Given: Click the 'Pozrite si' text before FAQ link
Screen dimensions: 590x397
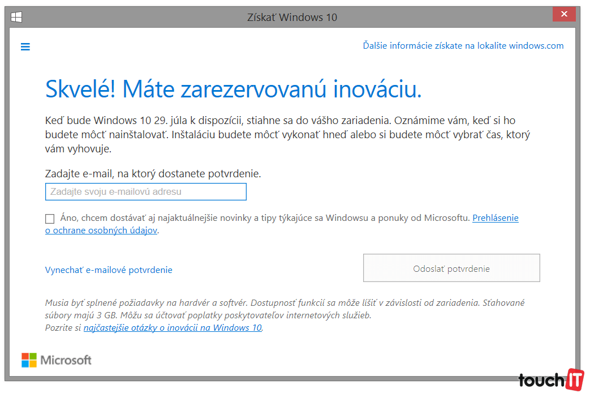Looking at the screenshot, I should pyautogui.click(x=63, y=328).
